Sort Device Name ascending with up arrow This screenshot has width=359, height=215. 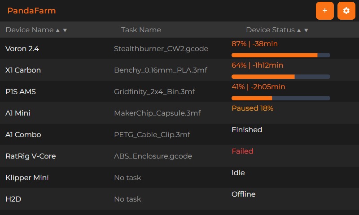[x=58, y=30]
